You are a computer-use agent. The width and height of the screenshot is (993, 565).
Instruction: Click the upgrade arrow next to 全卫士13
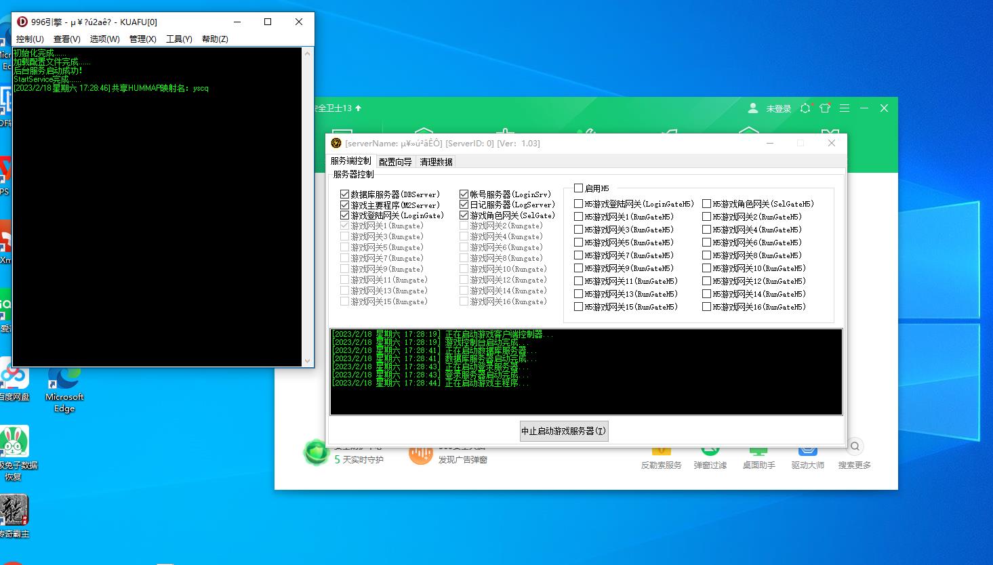click(359, 108)
